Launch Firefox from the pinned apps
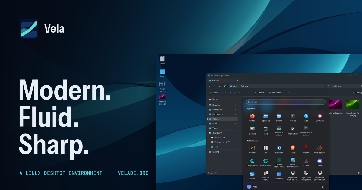The width and height of the screenshot is (362, 190). click(252, 117)
